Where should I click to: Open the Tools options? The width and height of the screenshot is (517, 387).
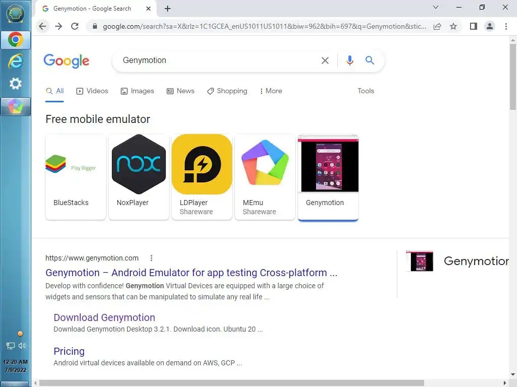pyautogui.click(x=366, y=91)
